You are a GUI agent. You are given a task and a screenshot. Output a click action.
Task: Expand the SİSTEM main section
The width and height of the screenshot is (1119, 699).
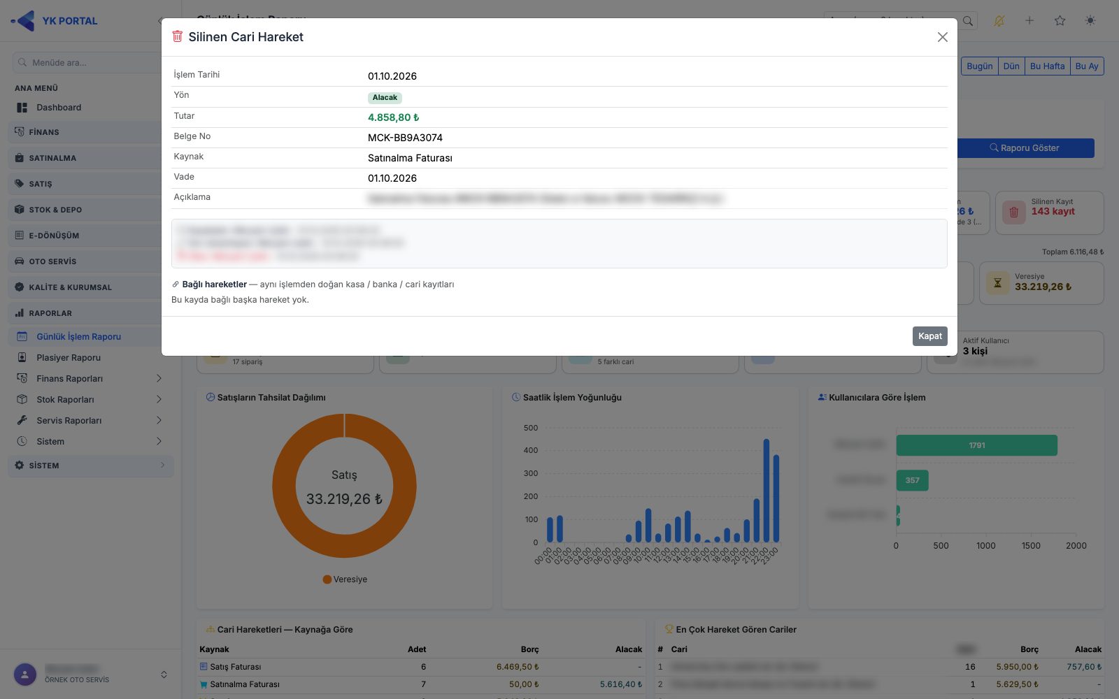[x=91, y=466]
